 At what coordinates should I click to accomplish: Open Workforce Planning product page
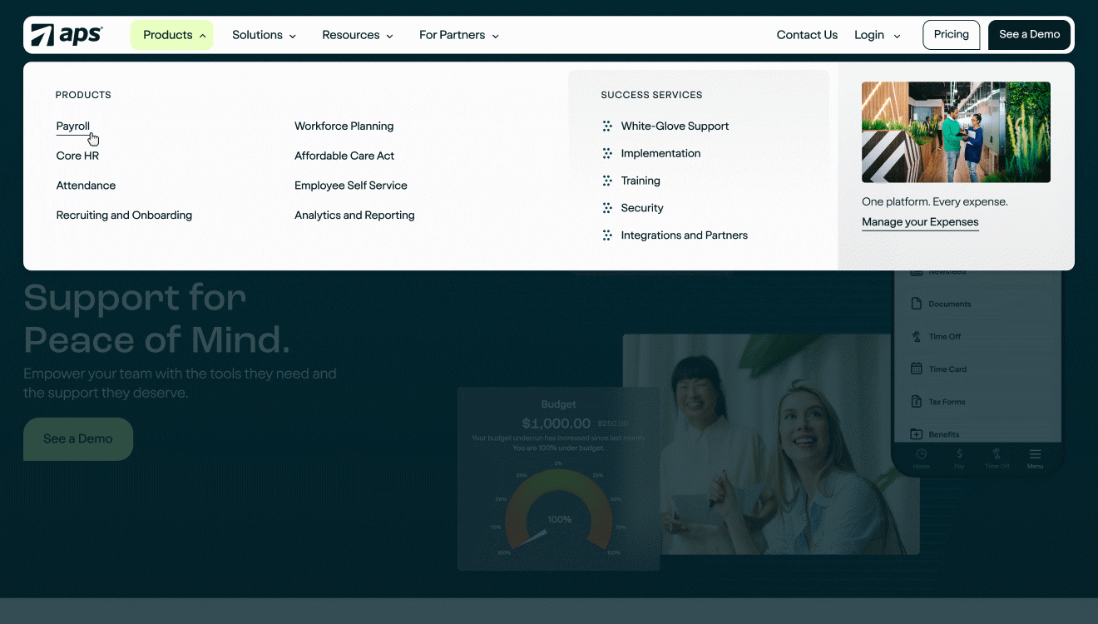click(344, 126)
